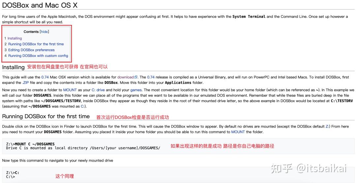Screen dimensions: 356x183
Task: Click the first 0.74 version link
Action: coord(45,77)
